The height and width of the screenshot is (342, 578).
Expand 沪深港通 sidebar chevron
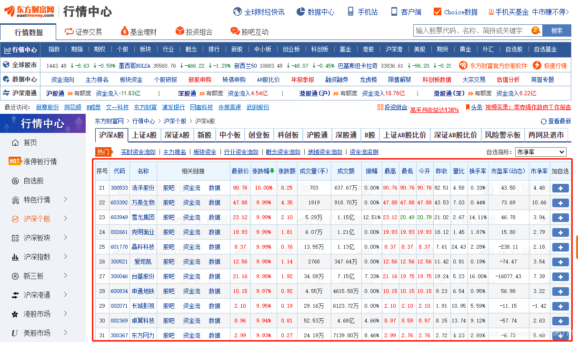click(65, 295)
